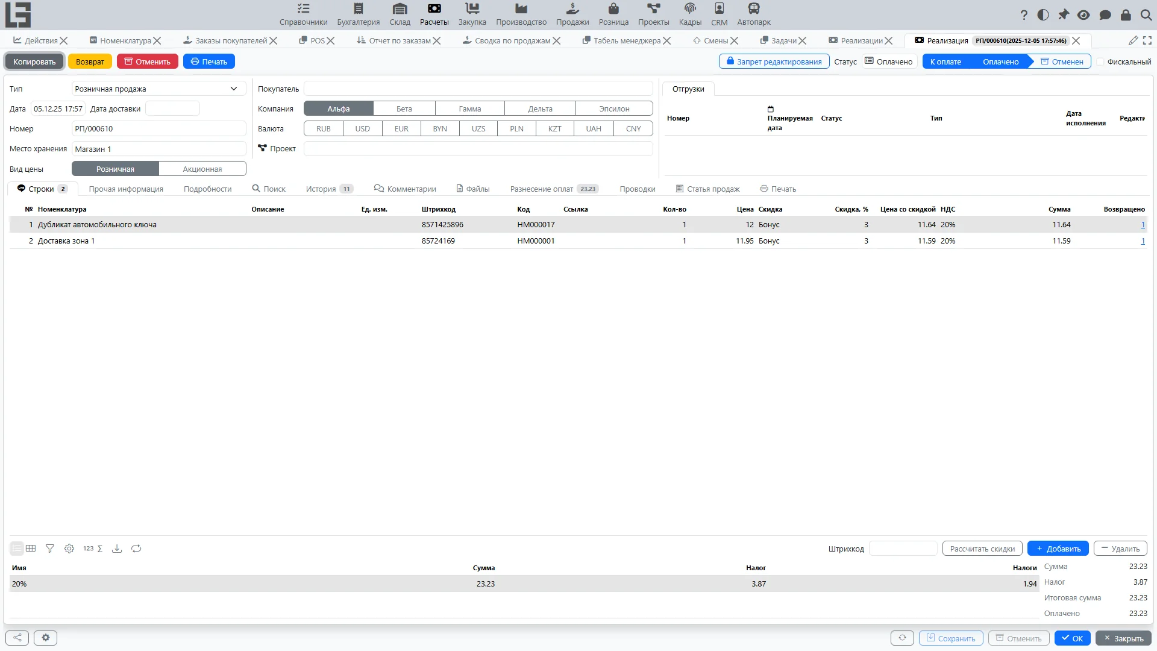Switch to grid table view icon
1157x651 pixels.
click(x=31, y=549)
